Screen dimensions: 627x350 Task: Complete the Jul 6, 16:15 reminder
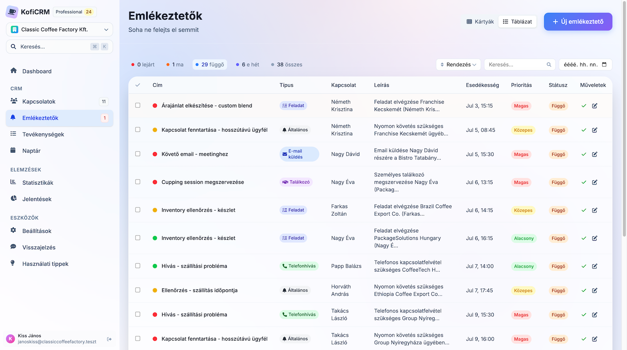pos(584,238)
